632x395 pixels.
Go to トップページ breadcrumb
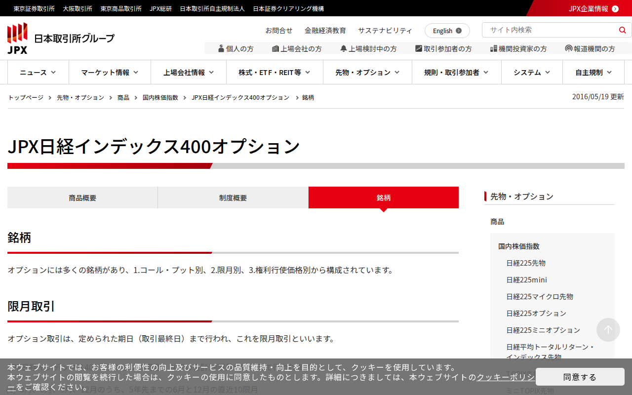pos(26,97)
